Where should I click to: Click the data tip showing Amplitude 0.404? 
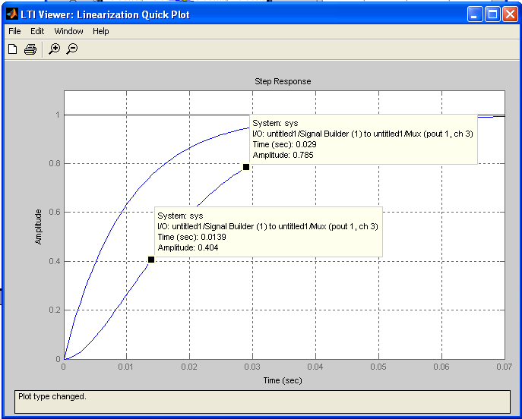pos(268,232)
